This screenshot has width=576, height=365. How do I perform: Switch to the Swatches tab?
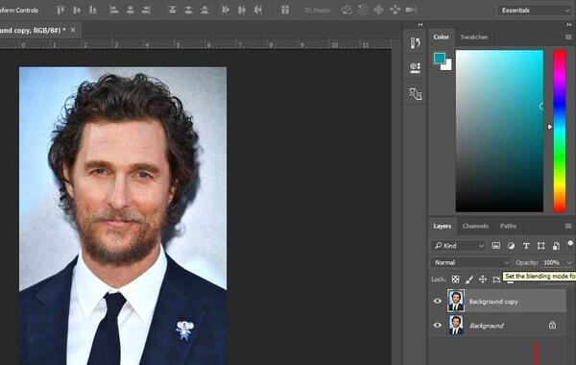point(474,36)
